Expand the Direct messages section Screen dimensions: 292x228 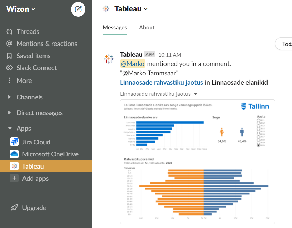pos(9,113)
